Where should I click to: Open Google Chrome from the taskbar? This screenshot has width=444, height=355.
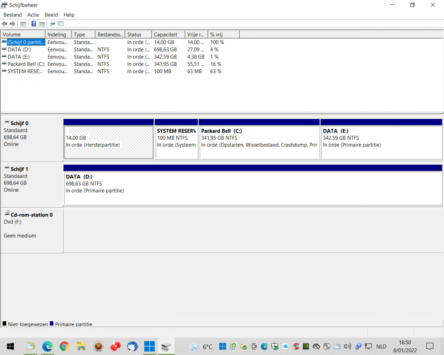pyautogui.click(x=64, y=346)
